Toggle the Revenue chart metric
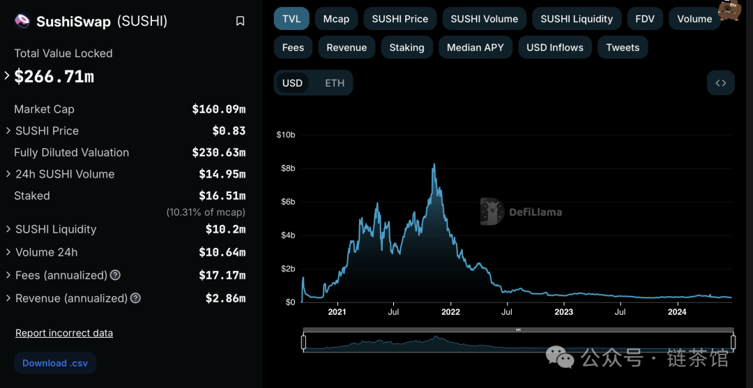 347,47
